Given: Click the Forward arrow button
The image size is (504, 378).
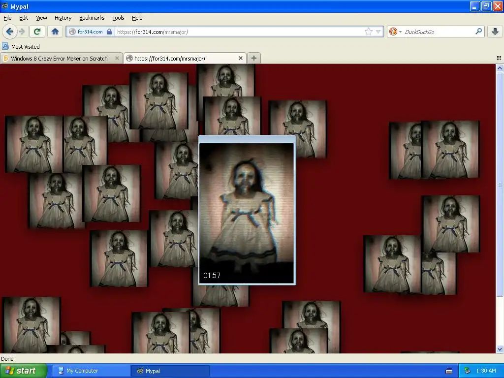Looking at the screenshot, I should pyautogui.click(x=22, y=31).
